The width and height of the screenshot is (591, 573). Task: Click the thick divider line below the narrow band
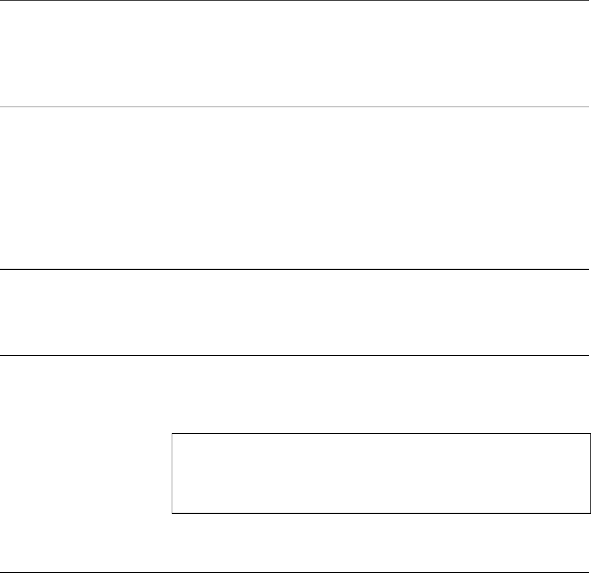click(x=295, y=355)
